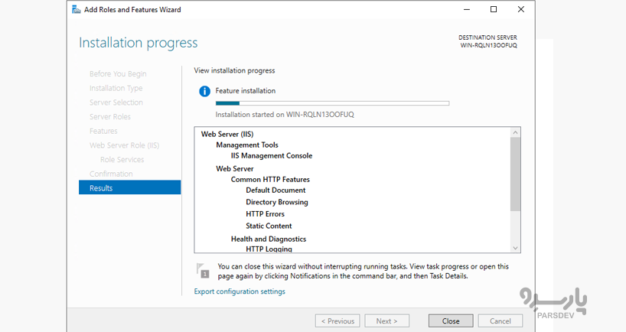The height and width of the screenshot is (332, 626).
Task: Click the Common HTTP Features entry
Action: click(x=270, y=179)
